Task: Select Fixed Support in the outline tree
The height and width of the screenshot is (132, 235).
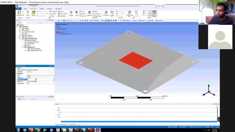Action: click(x=30, y=44)
